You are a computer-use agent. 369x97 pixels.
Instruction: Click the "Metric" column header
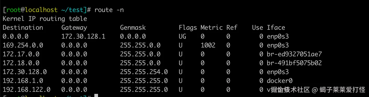coord(212,27)
